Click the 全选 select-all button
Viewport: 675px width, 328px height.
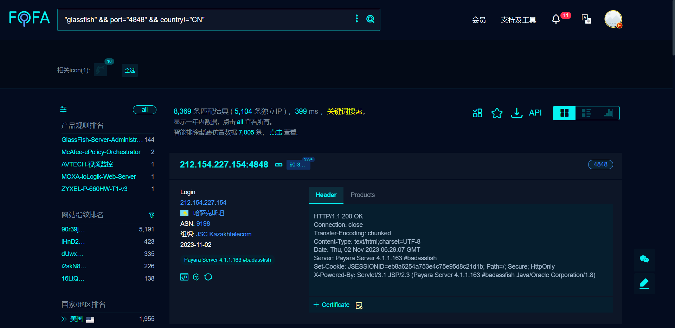[130, 71]
